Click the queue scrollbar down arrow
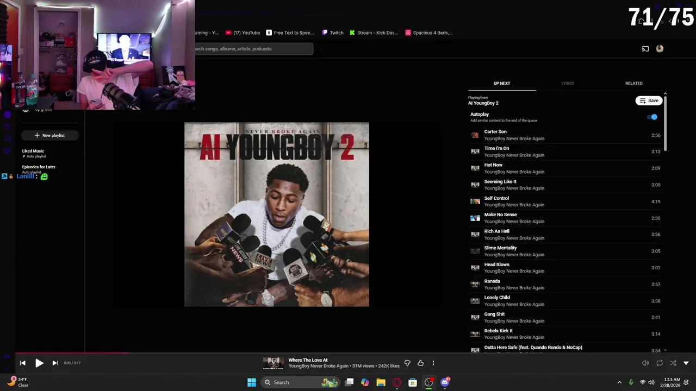This screenshot has width=696, height=391. (x=665, y=350)
